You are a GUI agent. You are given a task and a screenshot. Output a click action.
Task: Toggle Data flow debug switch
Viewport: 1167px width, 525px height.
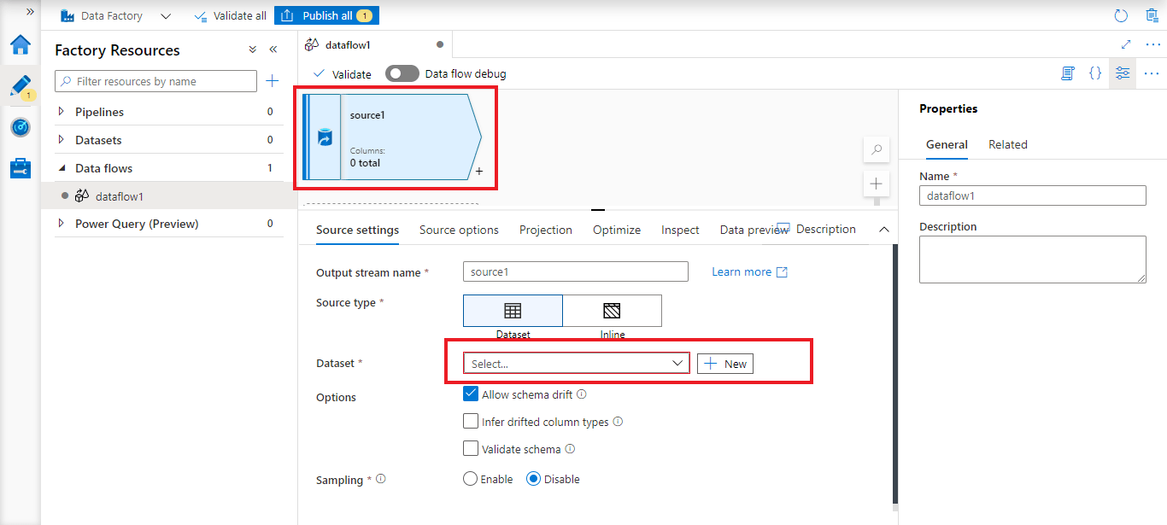click(x=402, y=73)
